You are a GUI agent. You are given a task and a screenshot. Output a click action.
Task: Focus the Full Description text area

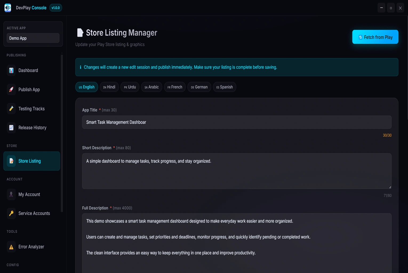(237, 243)
